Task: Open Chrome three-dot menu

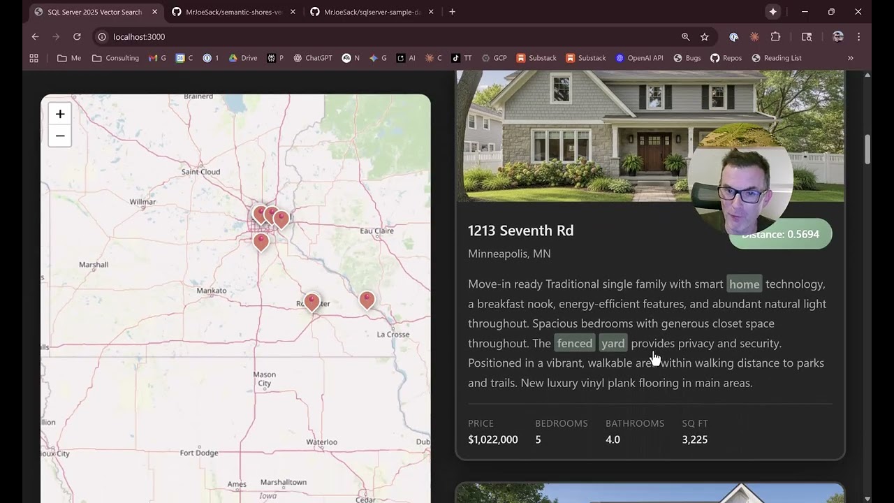Action: pos(858,36)
